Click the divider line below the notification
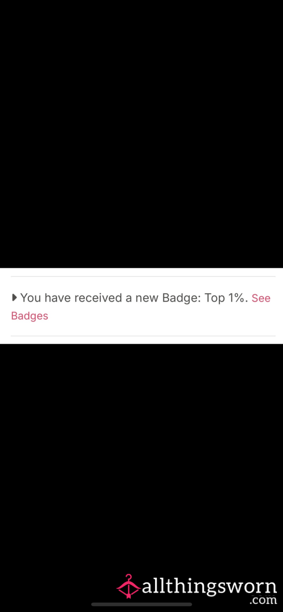This screenshot has width=283, height=612. (143, 336)
